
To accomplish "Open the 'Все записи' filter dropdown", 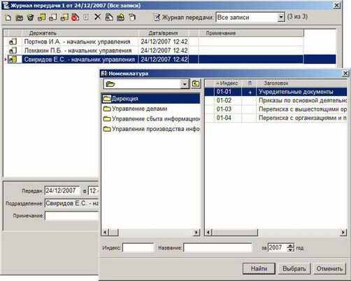I will [281, 18].
